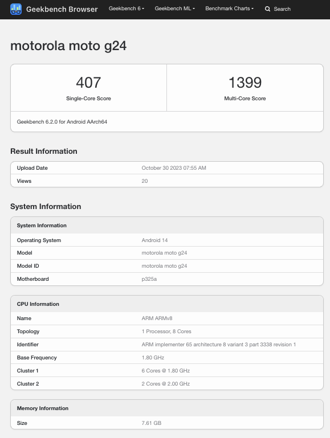Viewport: 330px width, 438px height.
Task: Click the search magnifier icon
Action: [x=267, y=9]
